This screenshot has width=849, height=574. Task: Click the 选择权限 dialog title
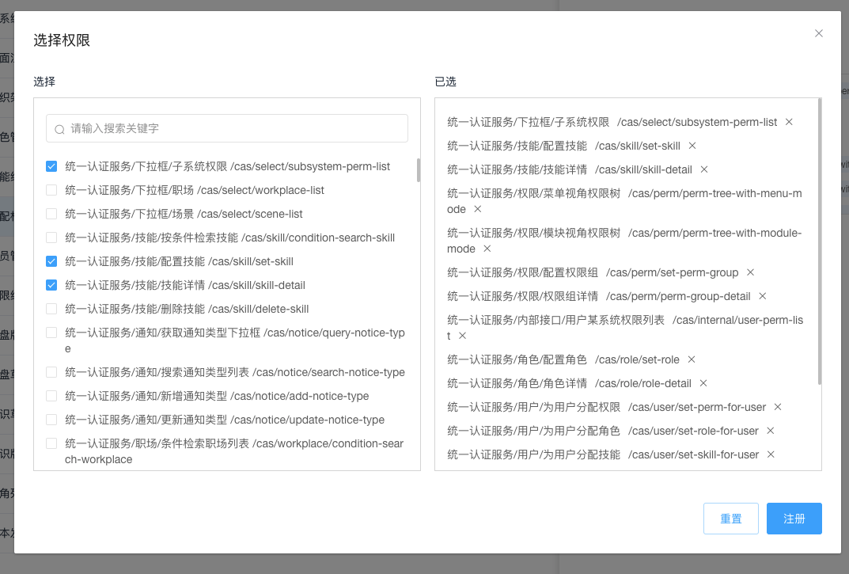tap(62, 40)
